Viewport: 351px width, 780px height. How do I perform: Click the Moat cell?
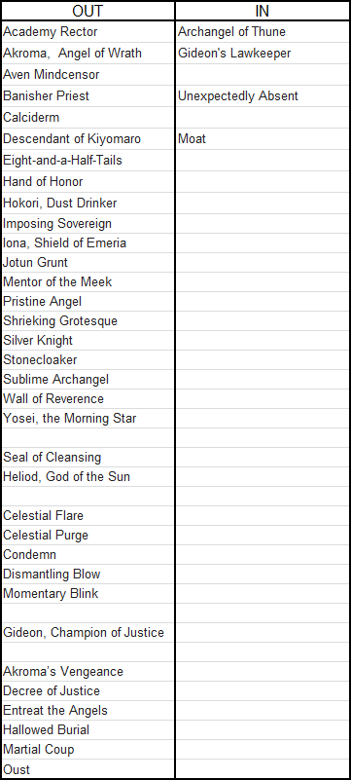(263, 139)
